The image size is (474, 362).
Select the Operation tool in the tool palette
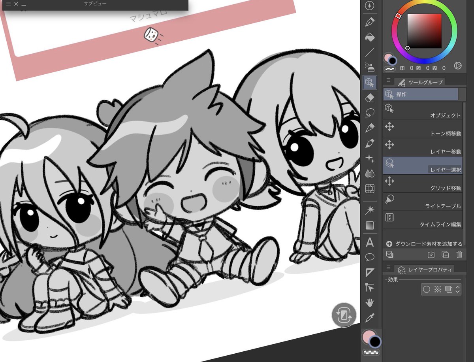(370, 83)
